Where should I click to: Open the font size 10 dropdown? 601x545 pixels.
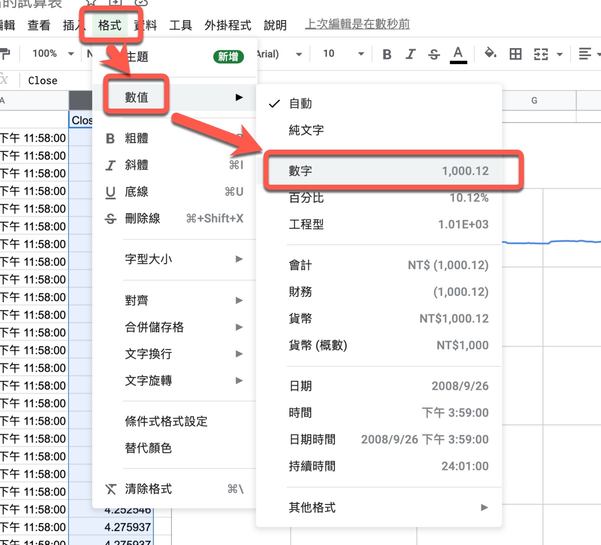point(343,54)
